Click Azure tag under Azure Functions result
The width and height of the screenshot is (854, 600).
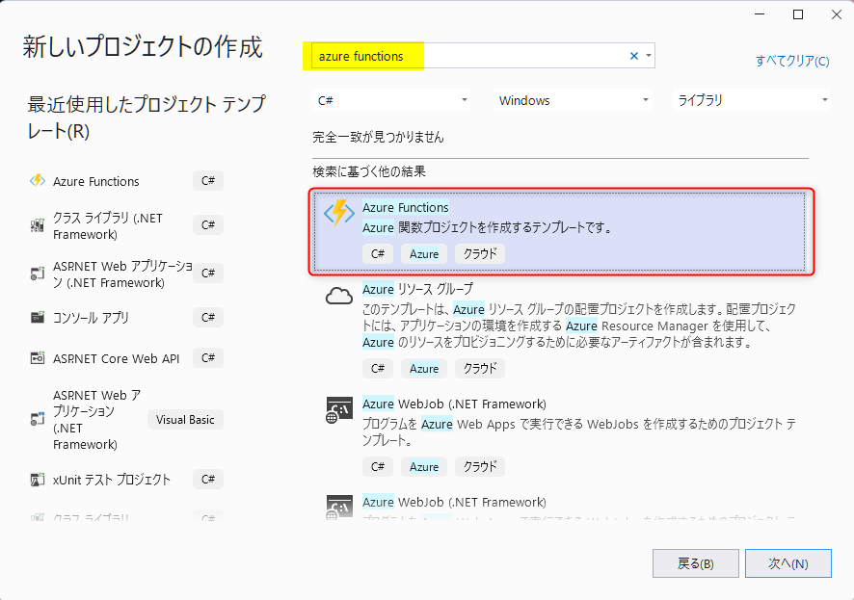point(424,253)
